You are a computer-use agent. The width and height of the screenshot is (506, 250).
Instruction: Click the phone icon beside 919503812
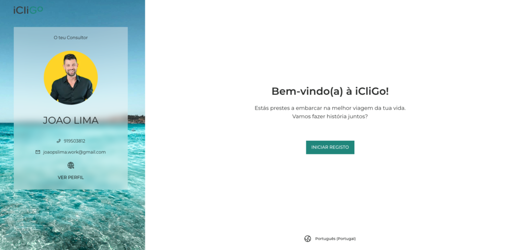click(58, 141)
